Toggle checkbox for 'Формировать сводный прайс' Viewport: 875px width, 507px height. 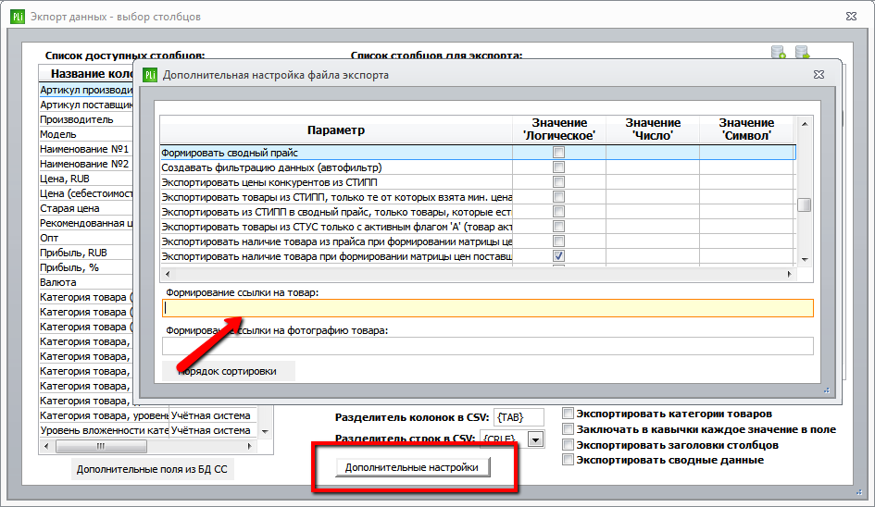pyautogui.click(x=558, y=153)
